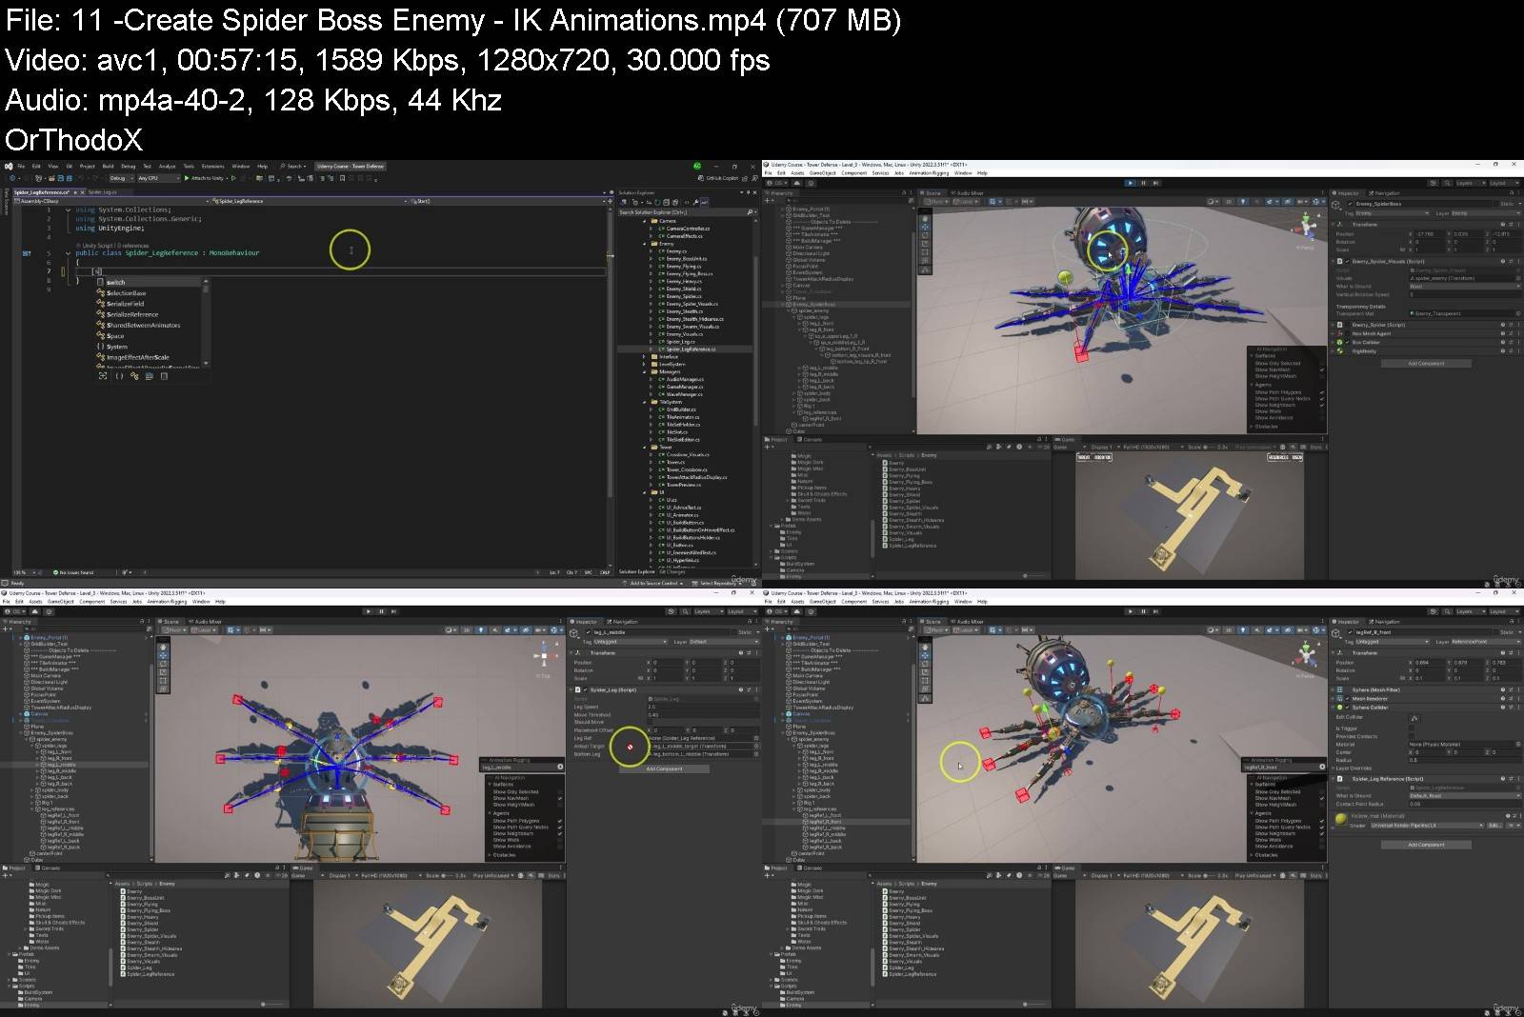This screenshot has height=1017, width=1524.
Task: Select the Hand view tool in Enemy_SpiderBoss Unity scene
Action: click(x=925, y=218)
